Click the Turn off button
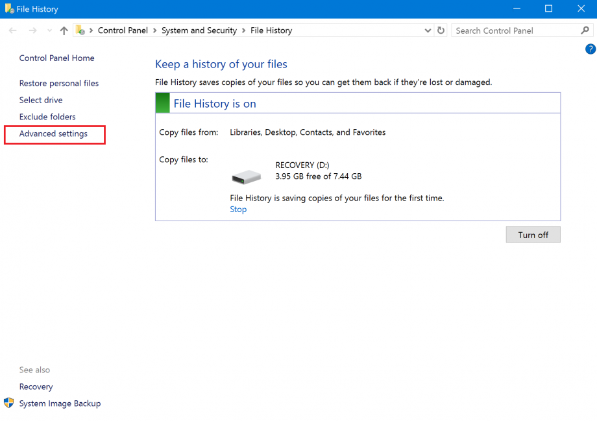This screenshot has height=421, width=597. [533, 234]
